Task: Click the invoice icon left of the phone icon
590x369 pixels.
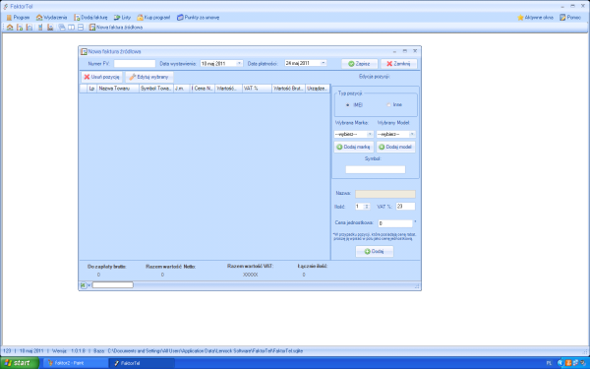Action: [29, 28]
